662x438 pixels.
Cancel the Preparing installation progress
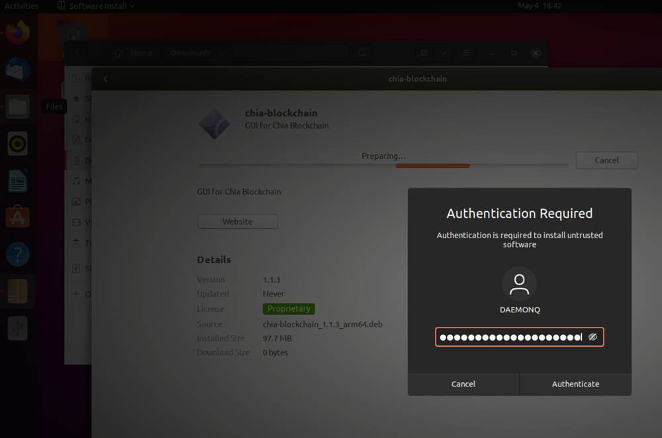(x=606, y=160)
